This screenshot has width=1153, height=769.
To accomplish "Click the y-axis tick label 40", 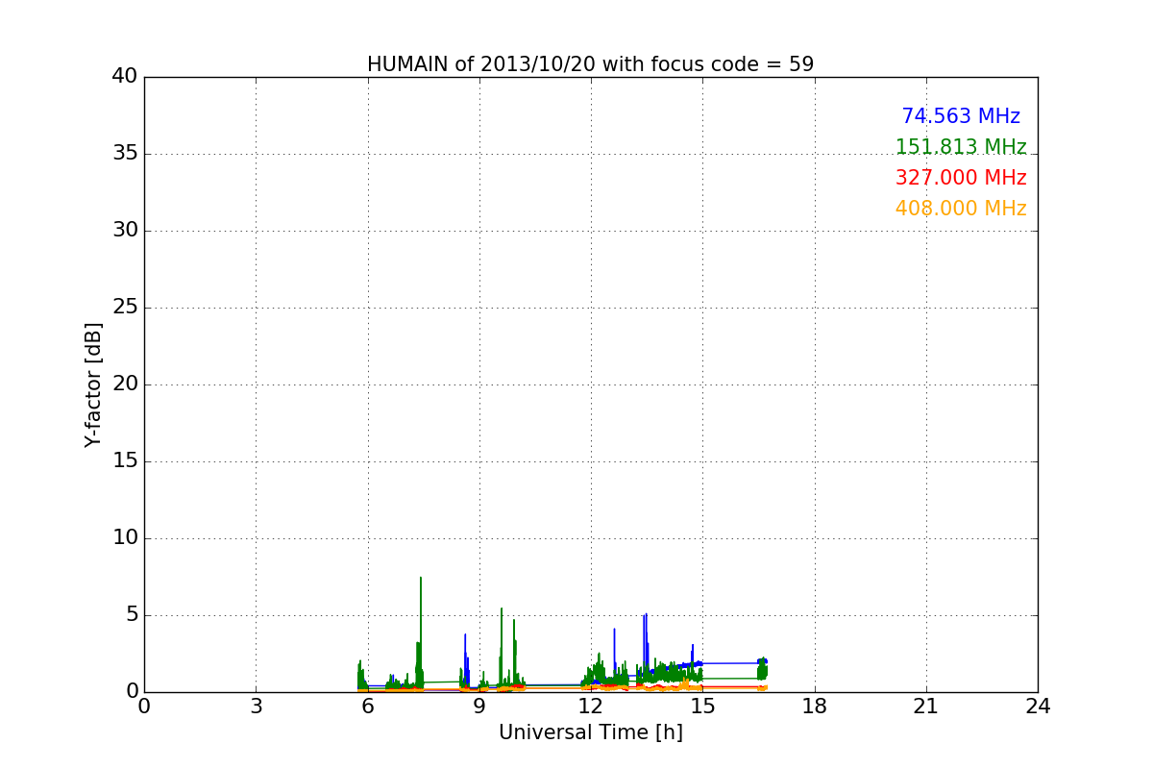I will point(125,77).
